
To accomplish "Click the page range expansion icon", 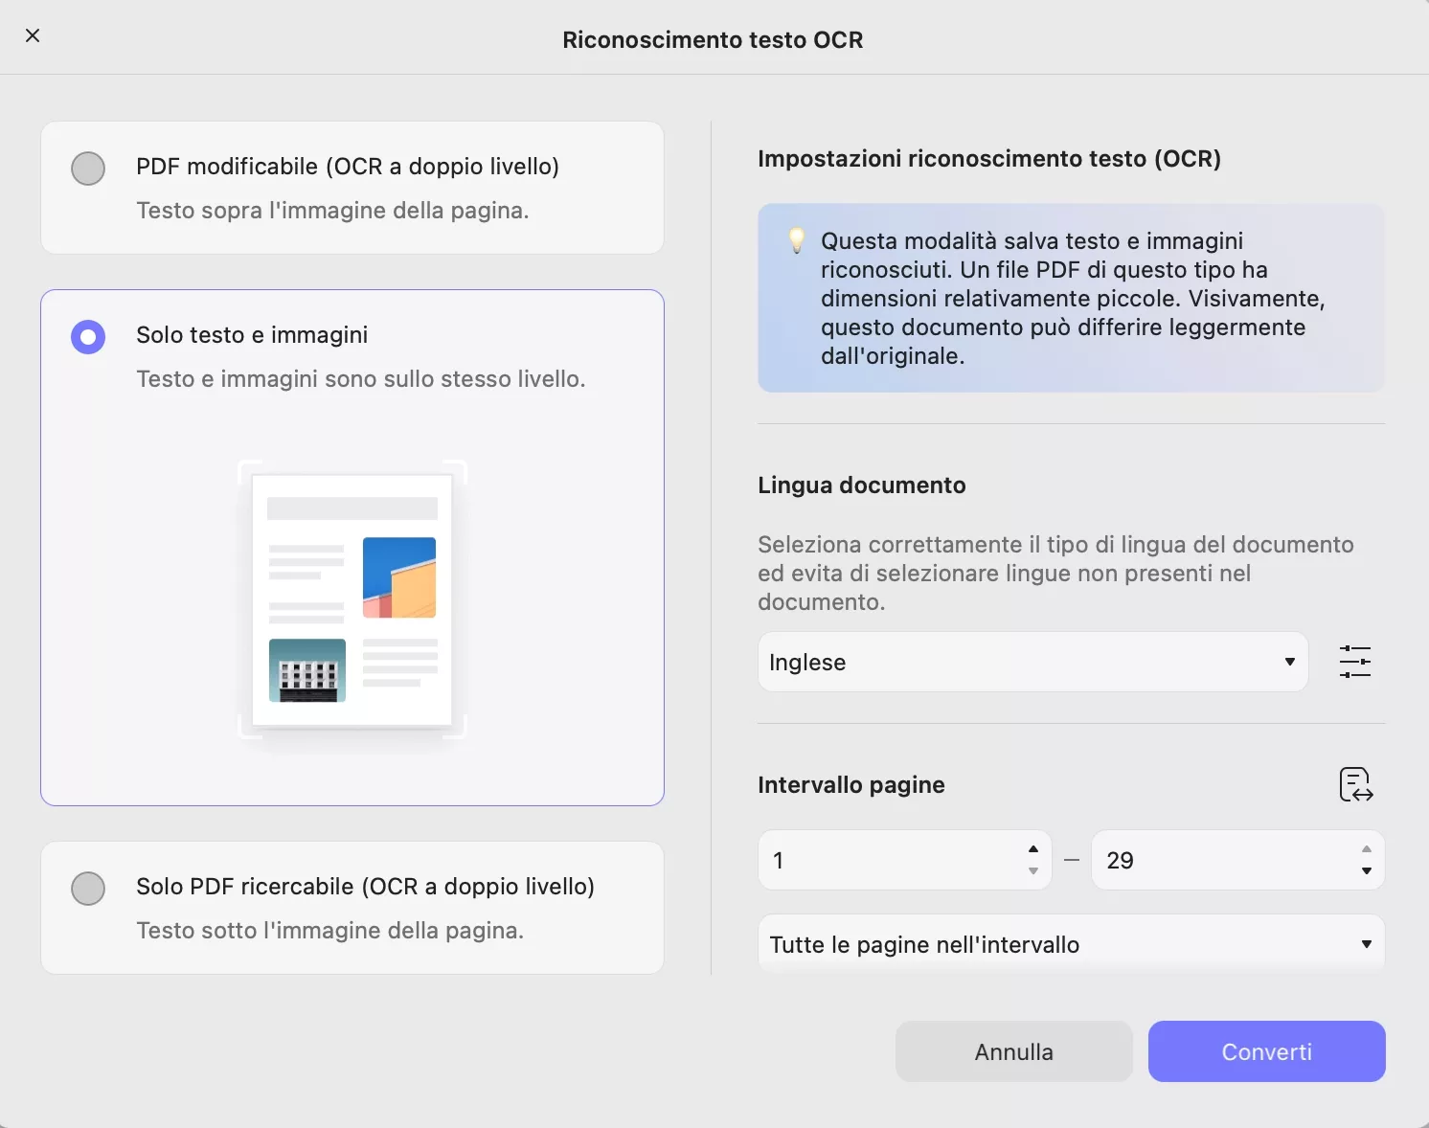I will (1355, 785).
